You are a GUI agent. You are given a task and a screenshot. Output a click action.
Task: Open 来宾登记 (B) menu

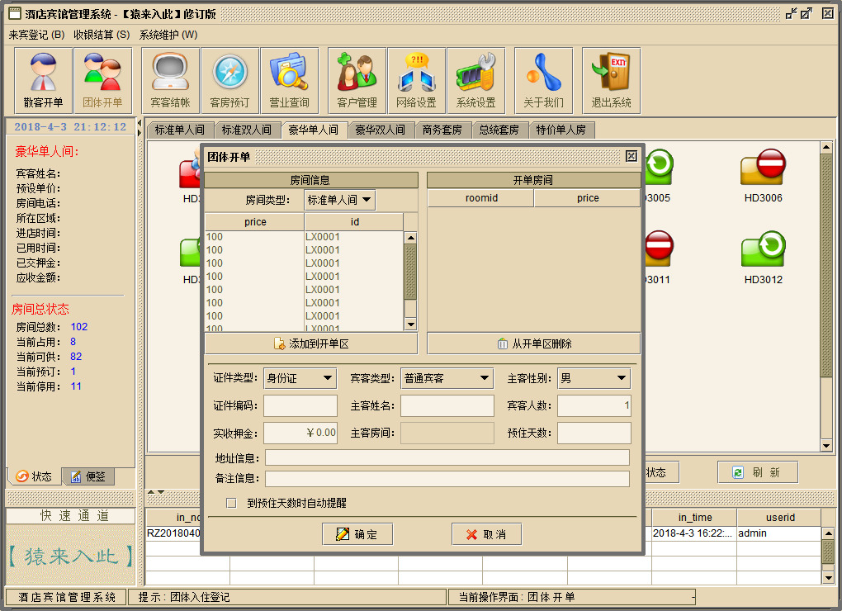tap(36, 35)
